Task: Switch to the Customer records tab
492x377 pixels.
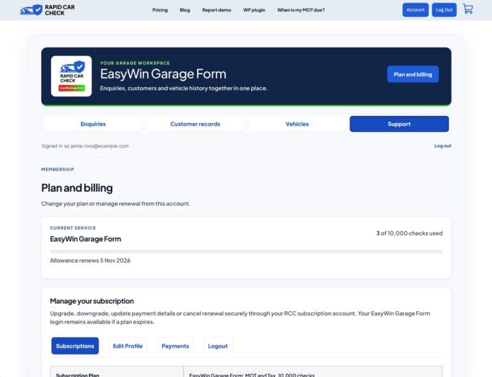Action: pos(195,124)
